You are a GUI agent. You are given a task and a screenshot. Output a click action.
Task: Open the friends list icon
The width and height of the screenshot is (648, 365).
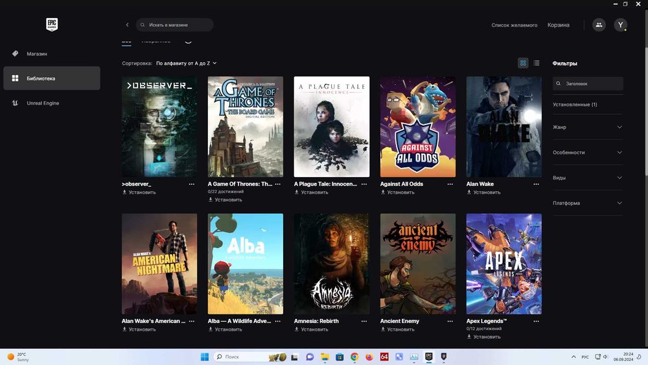click(x=599, y=25)
